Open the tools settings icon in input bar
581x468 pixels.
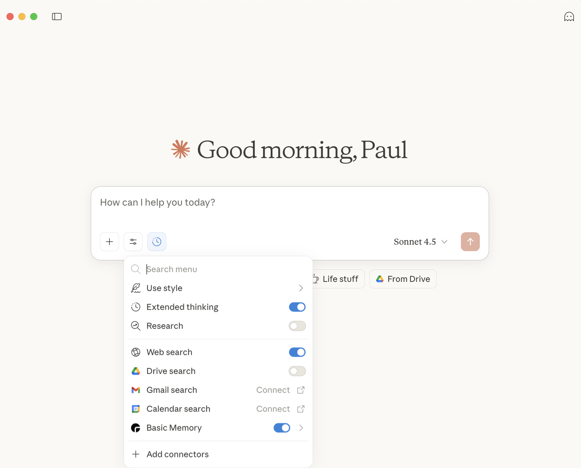(133, 241)
